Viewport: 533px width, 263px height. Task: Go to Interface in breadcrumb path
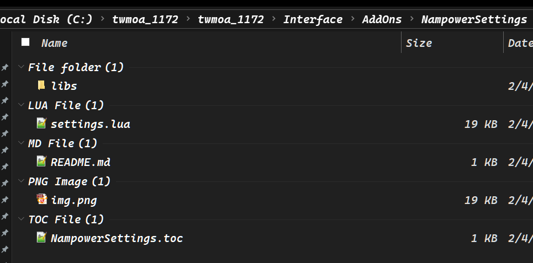coord(313,20)
